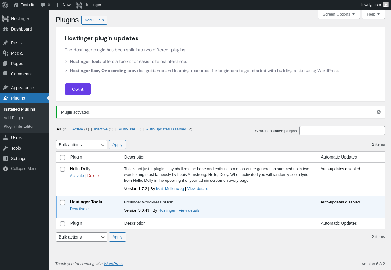Check the Hostinger Tools plugin checkbox
The height and width of the screenshot is (270, 391).
point(63,203)
